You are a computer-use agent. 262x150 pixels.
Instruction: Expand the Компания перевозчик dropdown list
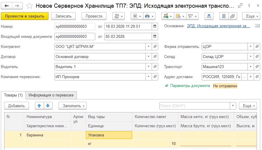coord(148,77)
